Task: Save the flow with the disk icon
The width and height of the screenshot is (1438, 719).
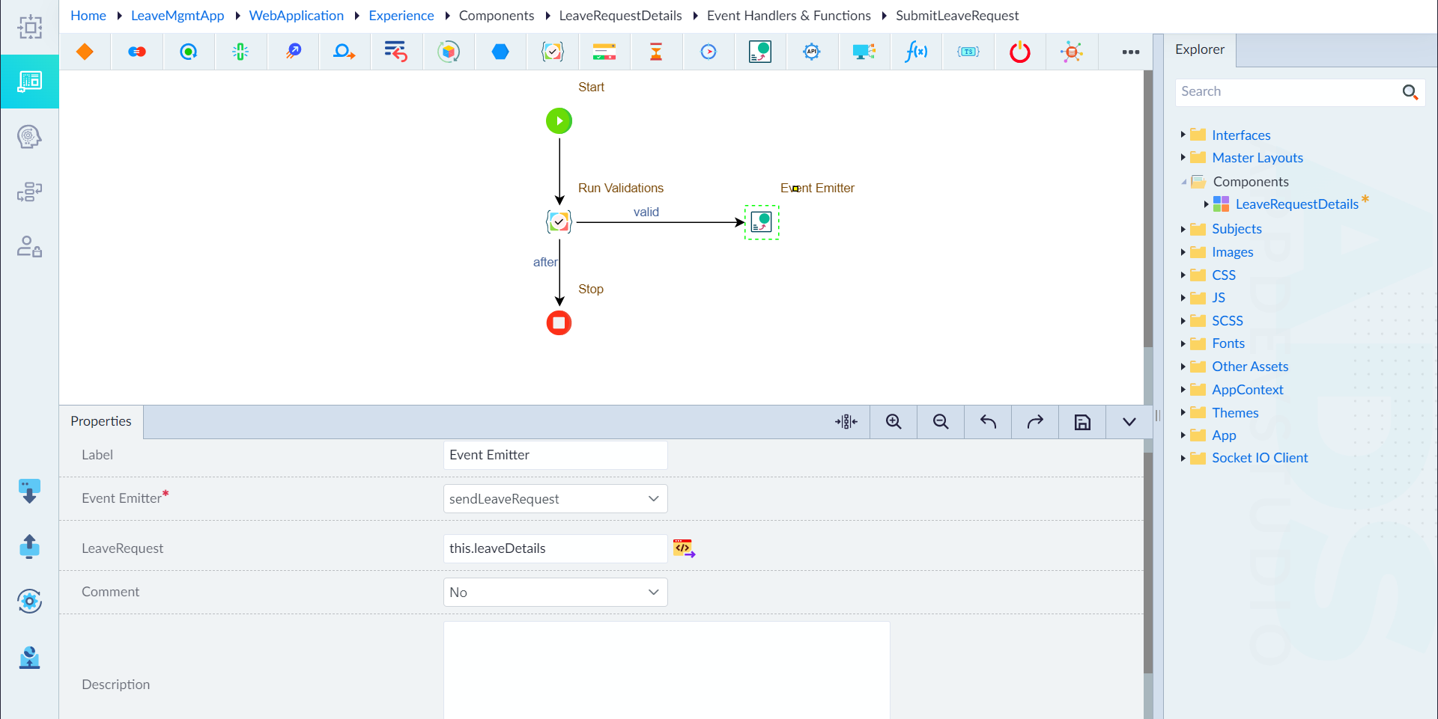Action: tap(1082, 422)
